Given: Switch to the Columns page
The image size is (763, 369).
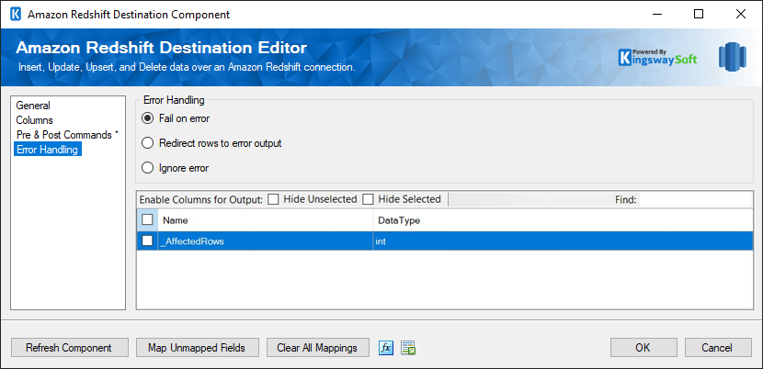Looking at the screenshot, I should pos(35,120).
